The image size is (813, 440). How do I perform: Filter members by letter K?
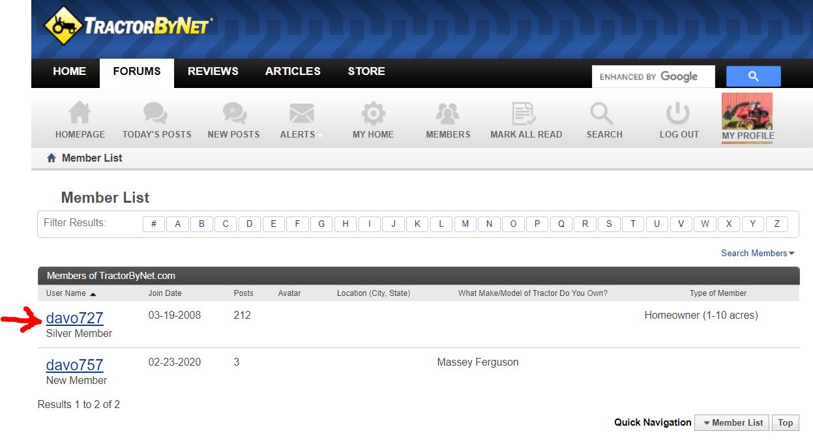click(417, 224)
